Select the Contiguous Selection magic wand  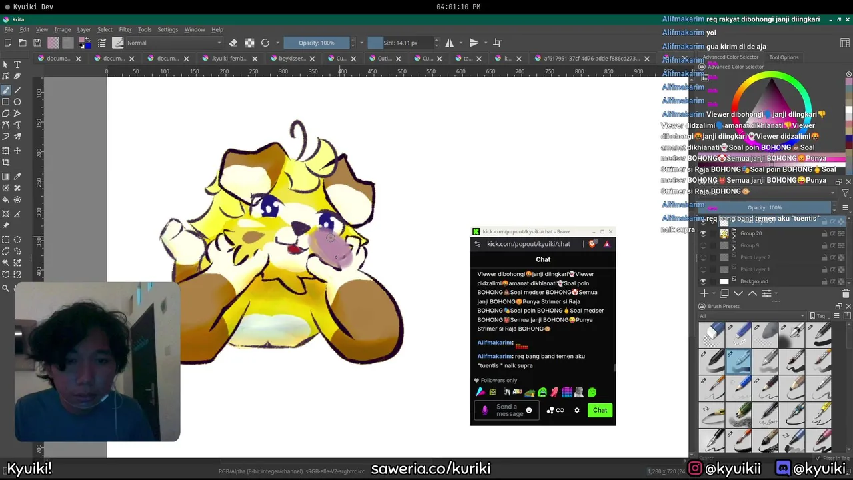6,263
